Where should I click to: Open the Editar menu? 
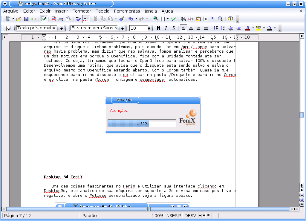click(29, 11)
